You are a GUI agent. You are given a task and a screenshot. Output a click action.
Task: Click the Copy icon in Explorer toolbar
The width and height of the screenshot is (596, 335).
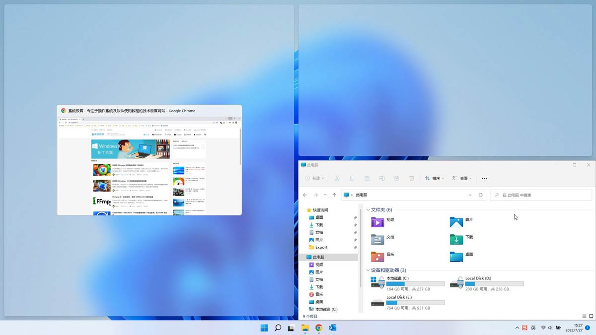[x=352, y=178]
